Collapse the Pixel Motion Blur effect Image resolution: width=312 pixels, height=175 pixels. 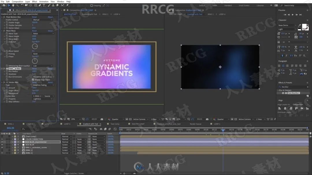tap(2, 17)
